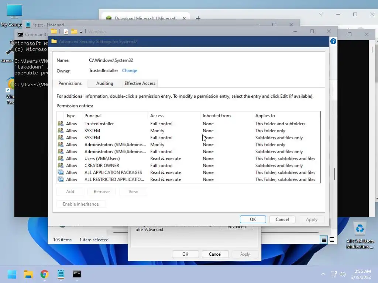The height and width of the screenshot is (283, 378).
Task: Switch to the Effective Access tab
Action: pos(140,83)
